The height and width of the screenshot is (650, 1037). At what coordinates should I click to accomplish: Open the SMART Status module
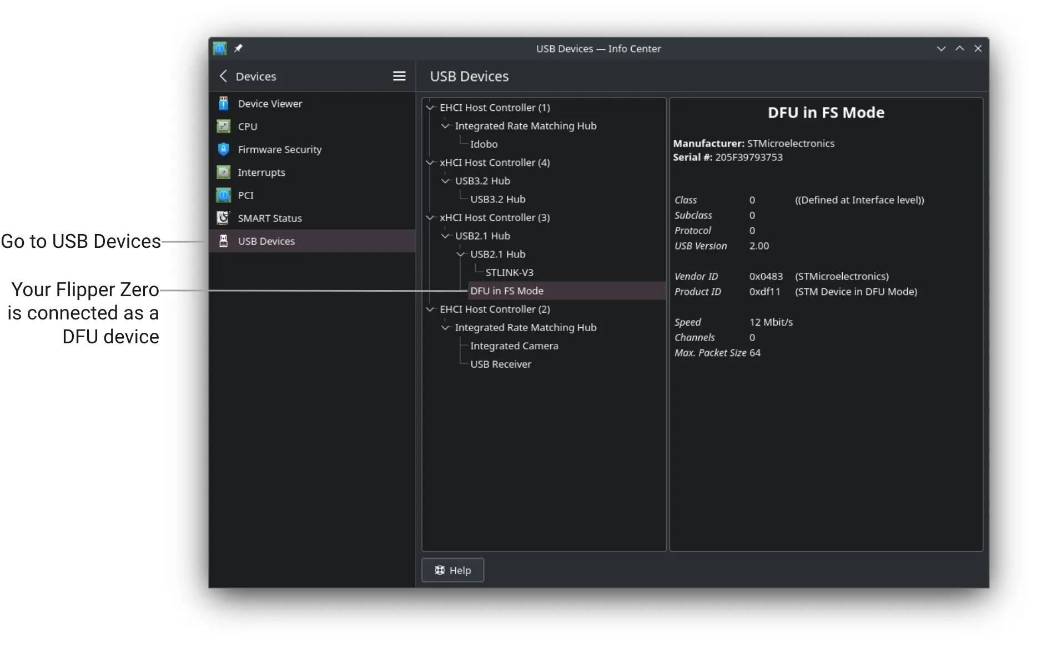[312, 218]
